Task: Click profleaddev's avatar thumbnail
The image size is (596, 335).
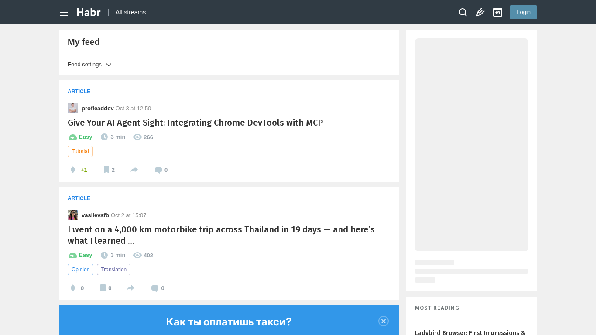Action: (73, 108)
